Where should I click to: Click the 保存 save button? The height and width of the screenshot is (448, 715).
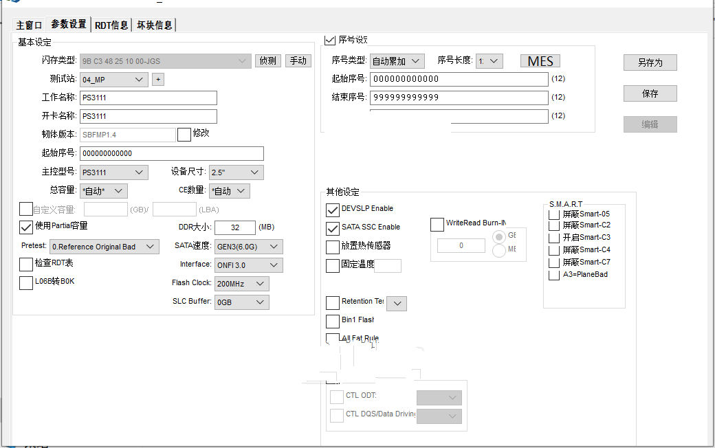coord(650,93)
